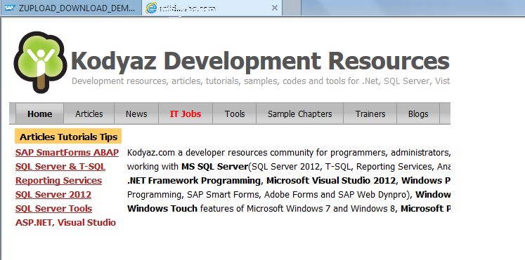525x260 pixels.
Task: Click the bold 'MS SQL Server' text
Action: click(214, 167)
